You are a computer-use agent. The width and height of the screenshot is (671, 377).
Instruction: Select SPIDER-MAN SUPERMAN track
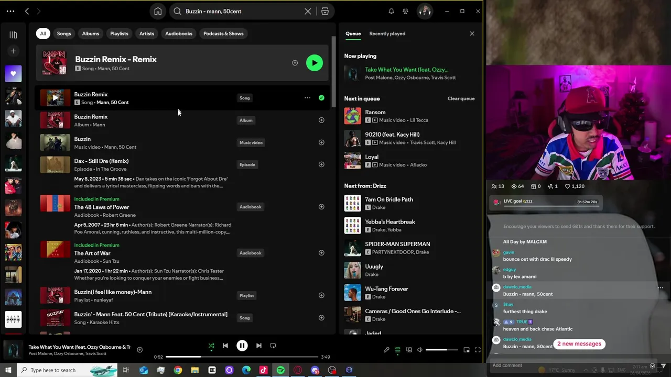(x=410, y=248)
